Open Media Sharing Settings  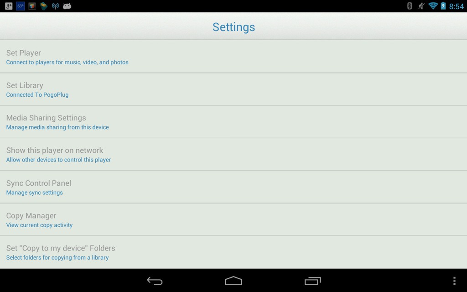(233, 121)
